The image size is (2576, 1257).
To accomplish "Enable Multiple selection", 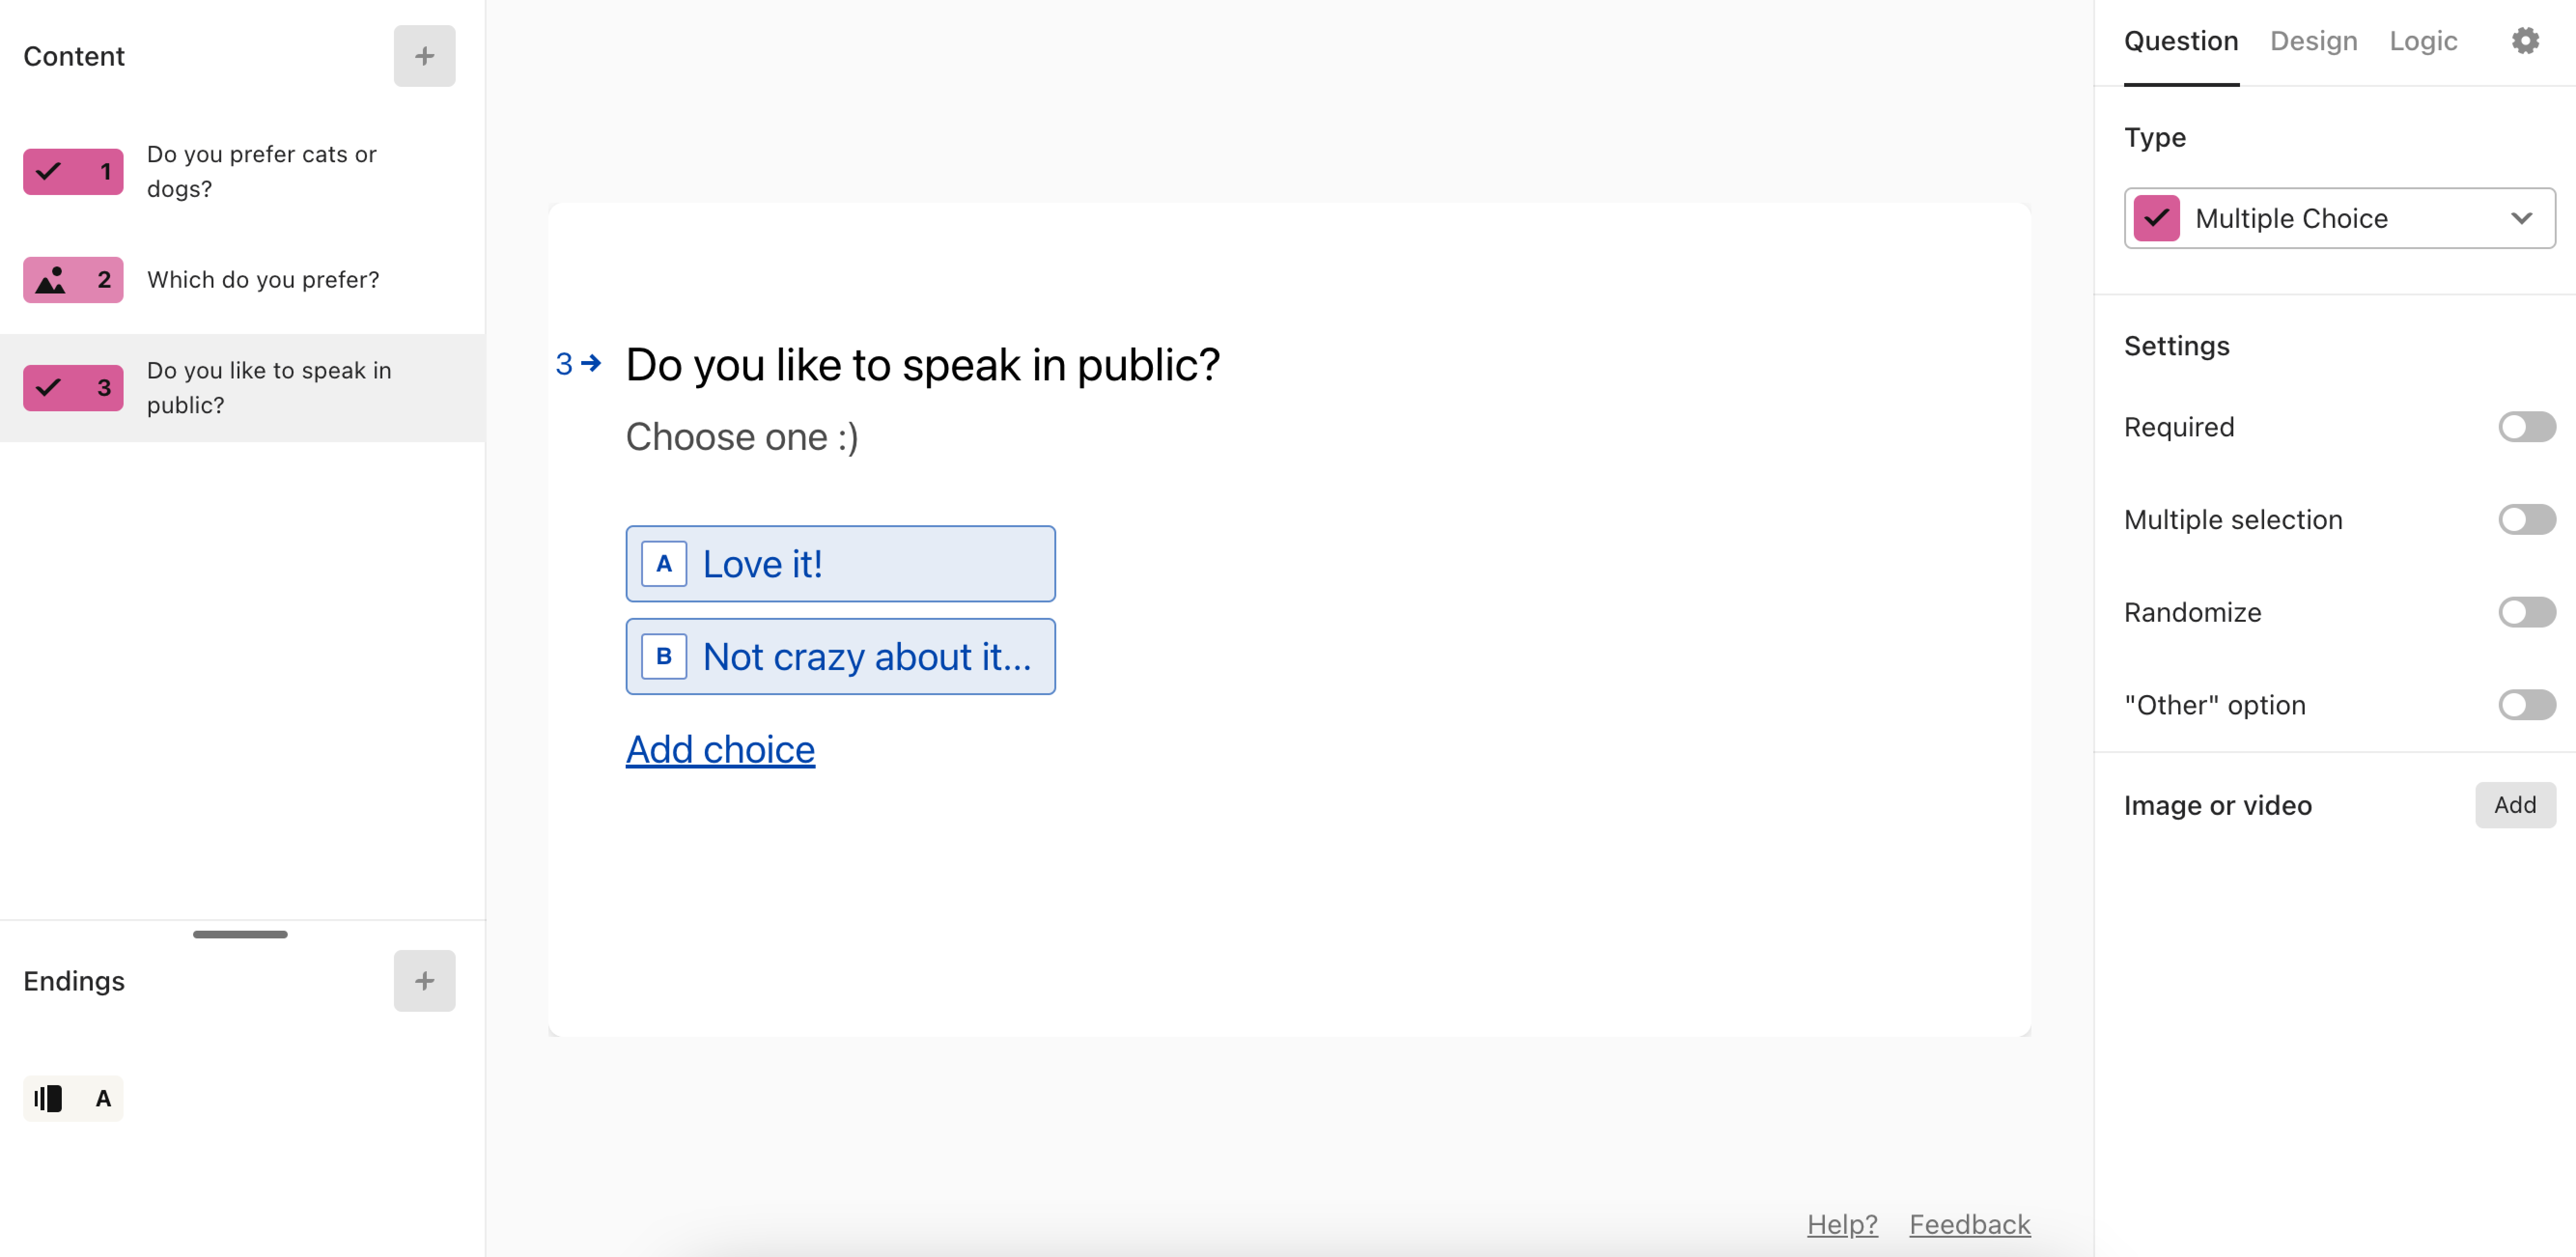I will (x=2526, y=519).
